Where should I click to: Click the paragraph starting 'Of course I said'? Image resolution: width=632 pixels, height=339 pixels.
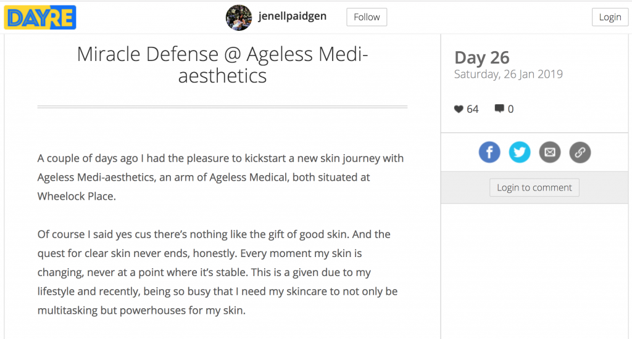[218, 272]
